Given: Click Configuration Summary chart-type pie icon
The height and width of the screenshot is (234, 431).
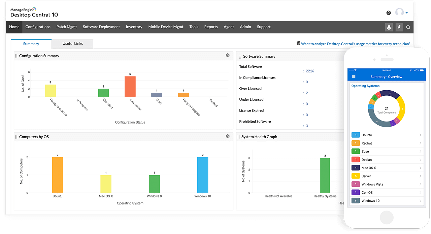Looking at the screenshot, I should click(x=228, y=55).
